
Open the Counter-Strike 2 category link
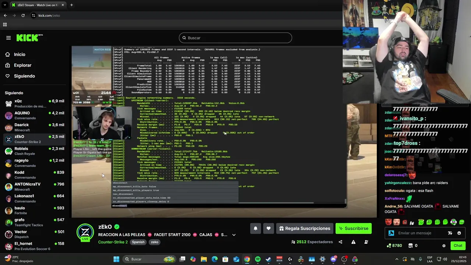113,242
